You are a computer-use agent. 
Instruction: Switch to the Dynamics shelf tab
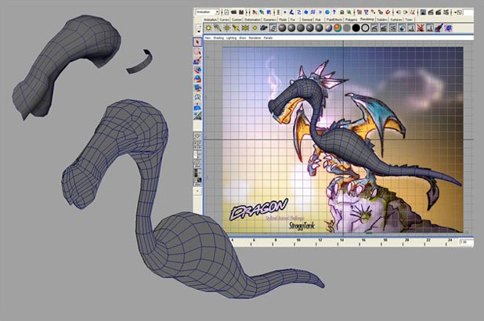[269, 20]
